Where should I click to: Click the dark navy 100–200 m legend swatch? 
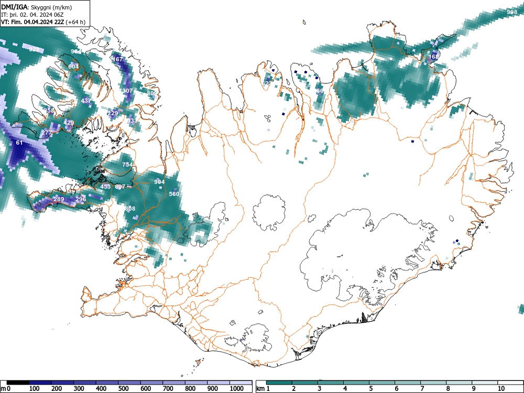[40, 383]
